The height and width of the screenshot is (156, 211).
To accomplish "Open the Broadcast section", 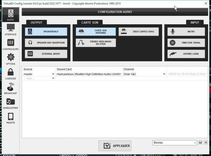I will [x=11, y=88].
